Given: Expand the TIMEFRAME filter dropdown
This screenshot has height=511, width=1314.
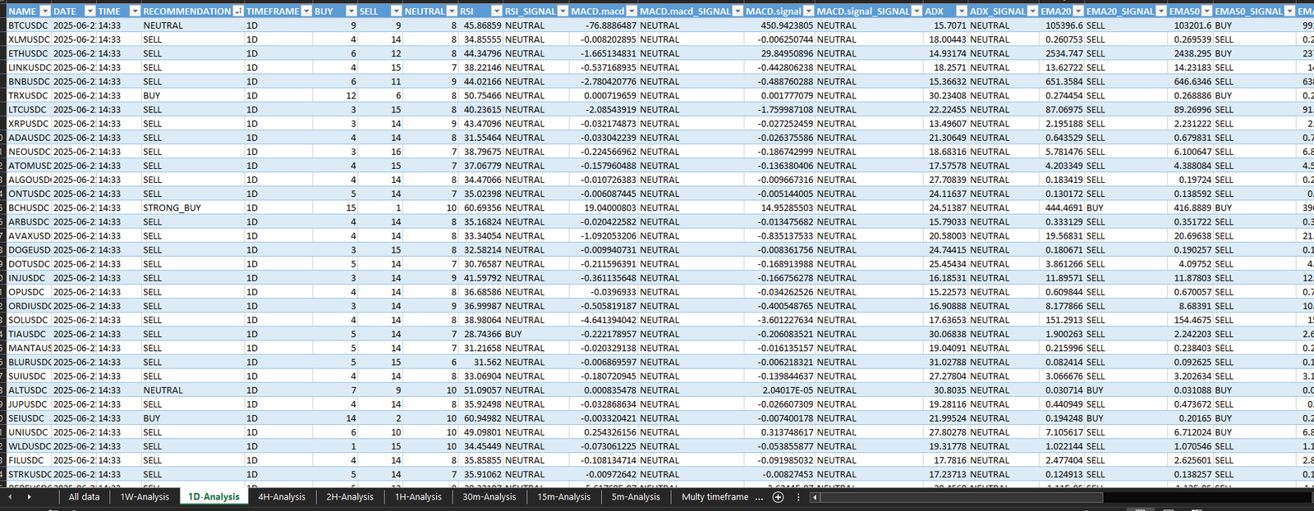Looking at the screenshot, I should (306, 11).
